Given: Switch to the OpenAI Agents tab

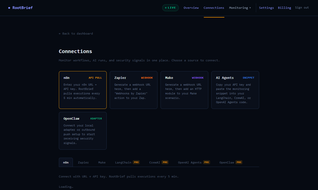Looking at the screenshot, I should point(194,162).
